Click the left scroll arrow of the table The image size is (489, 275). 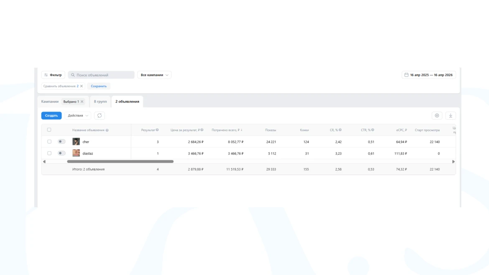[44, 161]
